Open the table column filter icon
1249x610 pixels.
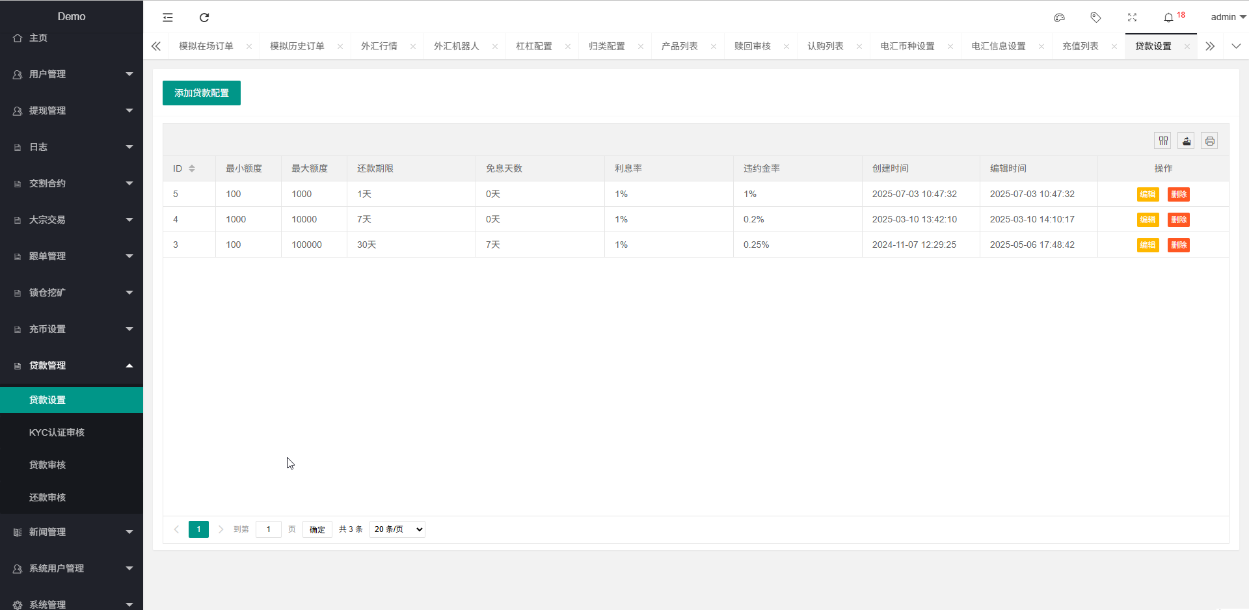point(1163,141)
